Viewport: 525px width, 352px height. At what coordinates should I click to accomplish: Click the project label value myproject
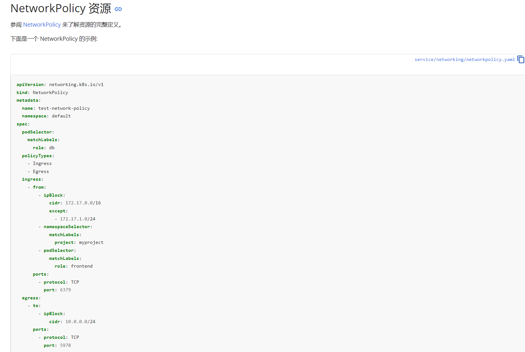click(x=91, y=242)
